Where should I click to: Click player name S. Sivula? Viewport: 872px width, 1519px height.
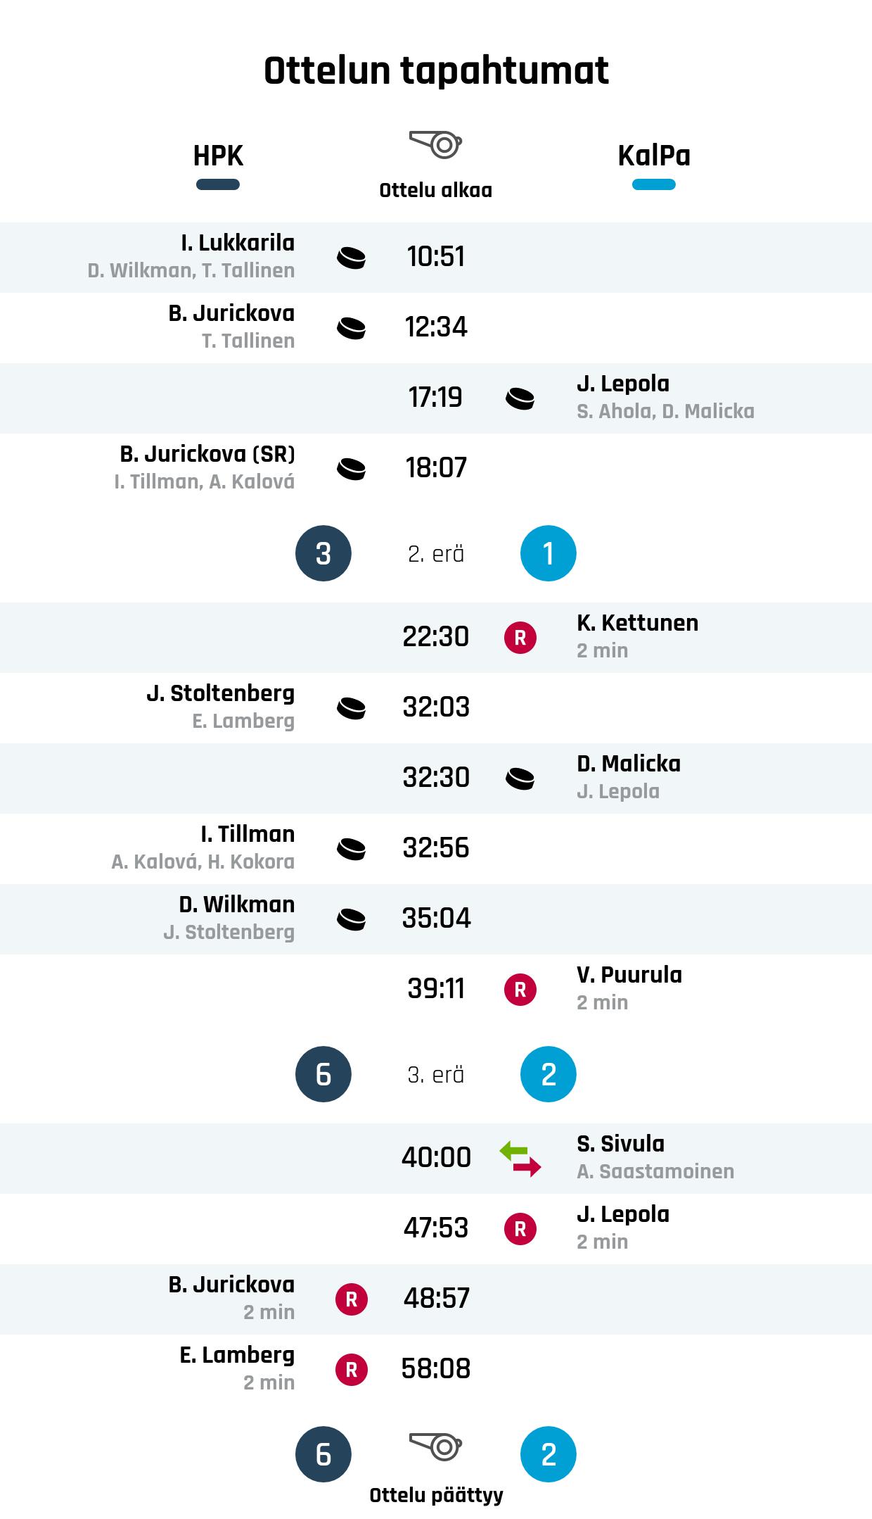620,1144
